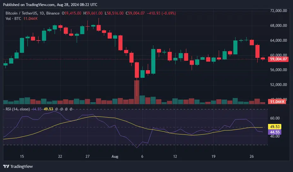Click the red volume tag 11.044K on axis
This screenshot has width=293, height=172.
coord(277,101)
